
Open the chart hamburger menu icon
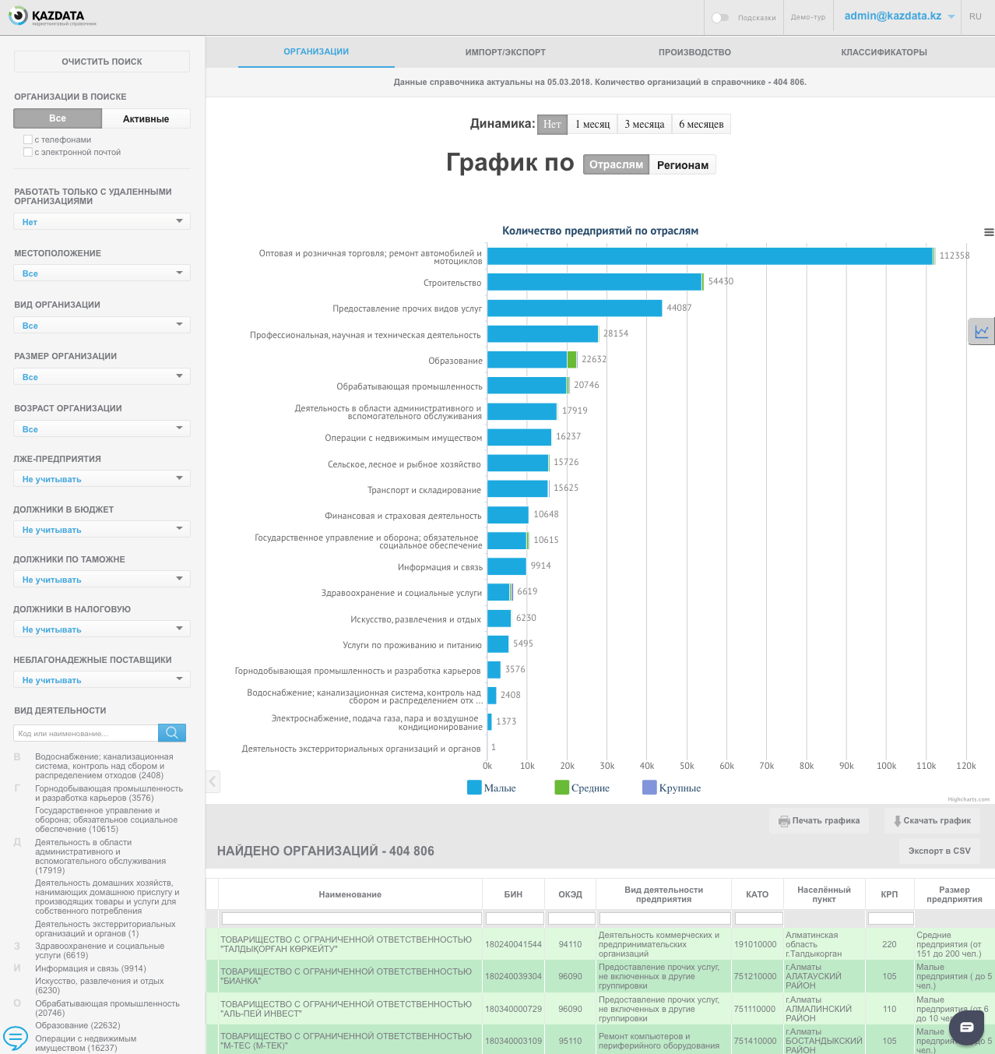pos(989,232)
